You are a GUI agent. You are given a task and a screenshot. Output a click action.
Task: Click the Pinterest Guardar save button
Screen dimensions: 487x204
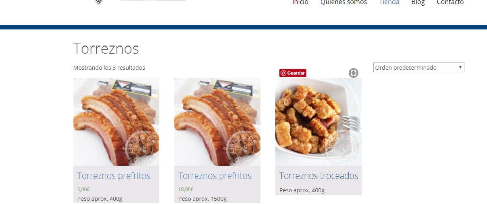pyautogui.click(x=293, y=73)
